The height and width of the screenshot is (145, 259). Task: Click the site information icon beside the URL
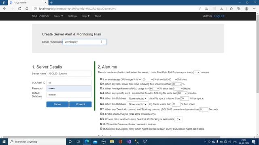35,8
